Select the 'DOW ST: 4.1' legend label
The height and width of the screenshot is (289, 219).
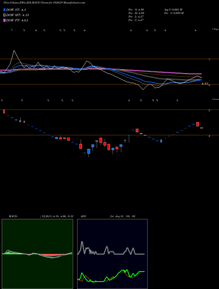(x=16, y=10)
